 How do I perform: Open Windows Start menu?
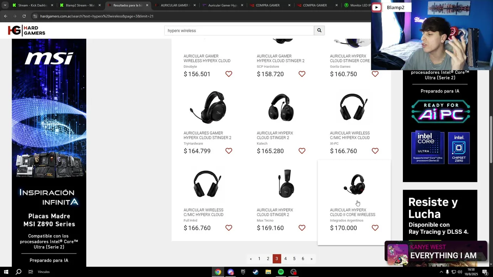point(6,272)
